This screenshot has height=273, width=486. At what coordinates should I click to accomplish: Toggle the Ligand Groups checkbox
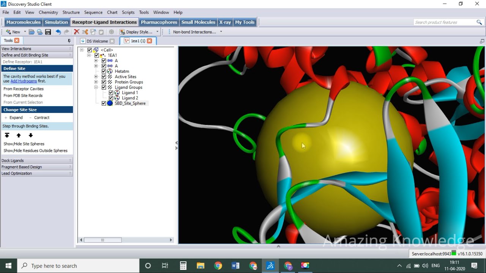point(104,87)
